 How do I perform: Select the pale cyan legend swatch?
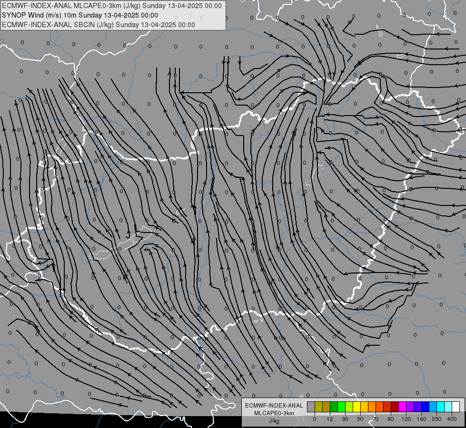point(448,407)
